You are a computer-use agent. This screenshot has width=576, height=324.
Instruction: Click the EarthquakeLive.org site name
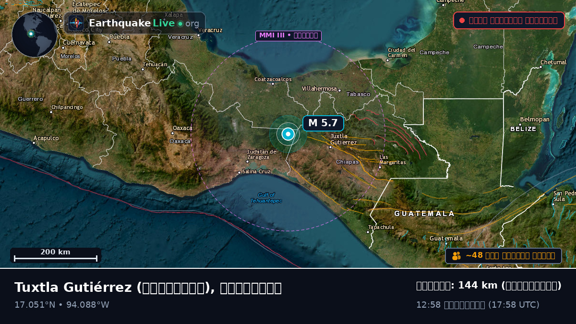(x=144, y=24)
